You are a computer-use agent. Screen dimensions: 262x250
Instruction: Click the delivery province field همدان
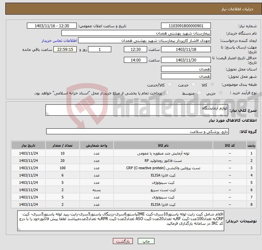tap(186, 69)
